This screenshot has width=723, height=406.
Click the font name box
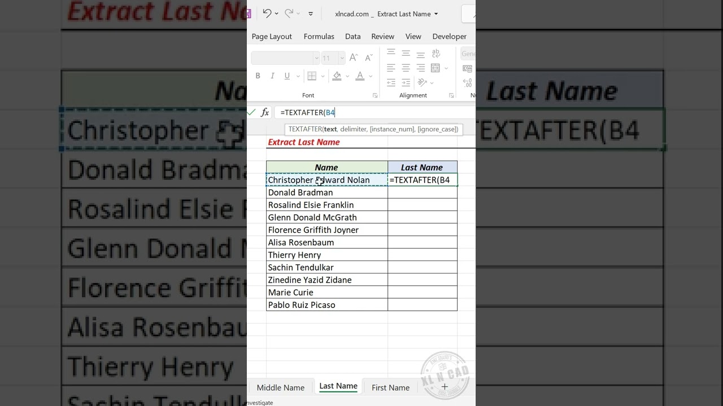click(282, 58)
